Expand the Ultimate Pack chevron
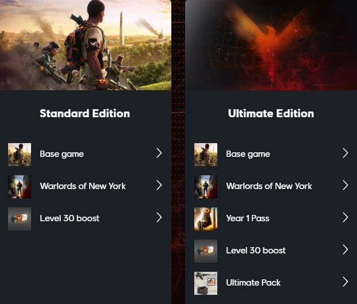The height and width of the screenshot is (304, 357). pyautogui.click(x=346, y=282)
